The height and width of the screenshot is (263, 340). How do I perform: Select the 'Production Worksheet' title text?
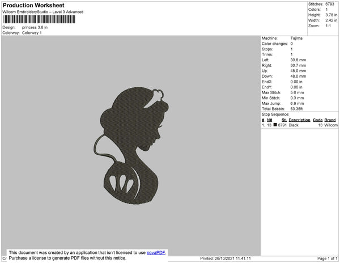pyautogui.click(x=33, y=6)
